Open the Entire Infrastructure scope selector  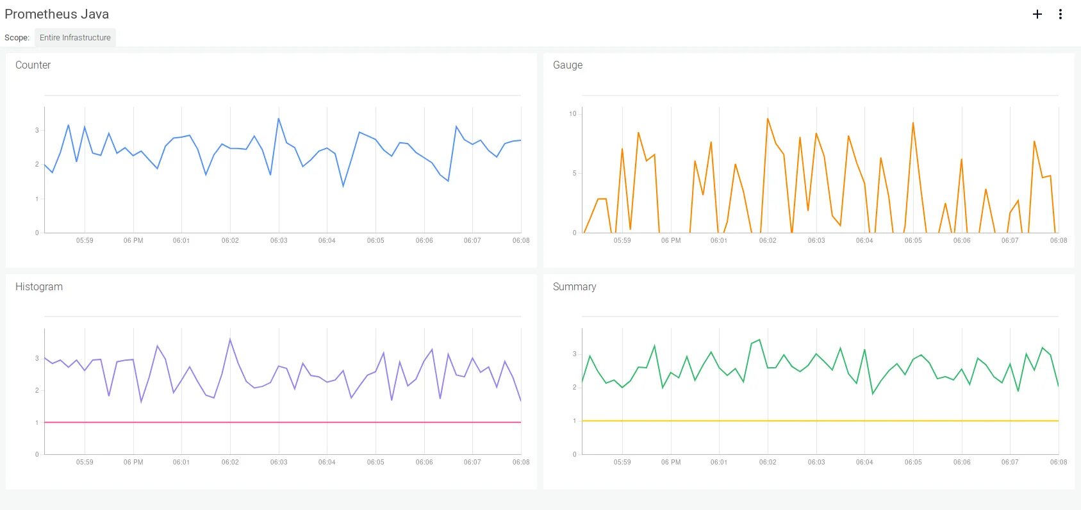[75, 38]
